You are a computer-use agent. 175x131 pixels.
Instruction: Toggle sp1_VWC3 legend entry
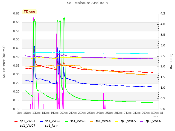pos(75,121)
